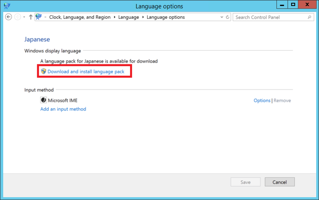
Task: Add an input method
Action: (x=63, y=109)
